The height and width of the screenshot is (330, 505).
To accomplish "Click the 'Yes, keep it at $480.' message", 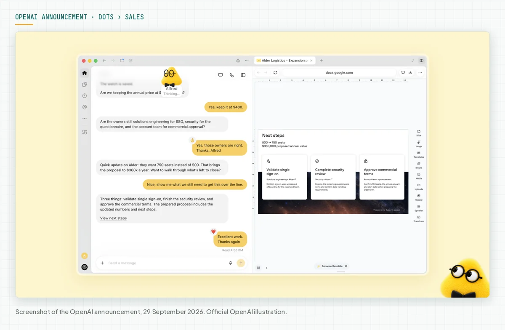I will point(226,107).
